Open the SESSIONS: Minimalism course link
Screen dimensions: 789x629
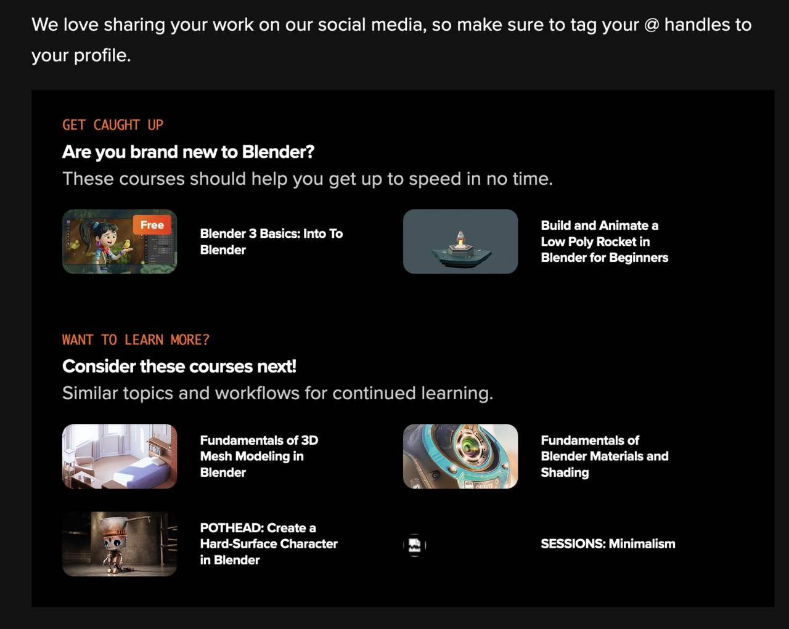pyautogui.click(x=608, y=544)
